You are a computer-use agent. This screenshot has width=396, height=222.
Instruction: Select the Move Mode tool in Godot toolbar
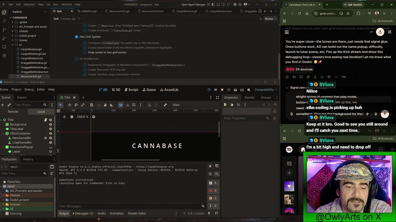click(69, 105)
